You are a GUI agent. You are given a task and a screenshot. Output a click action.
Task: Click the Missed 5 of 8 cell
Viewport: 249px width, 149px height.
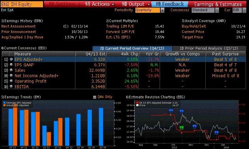(225, 76)
